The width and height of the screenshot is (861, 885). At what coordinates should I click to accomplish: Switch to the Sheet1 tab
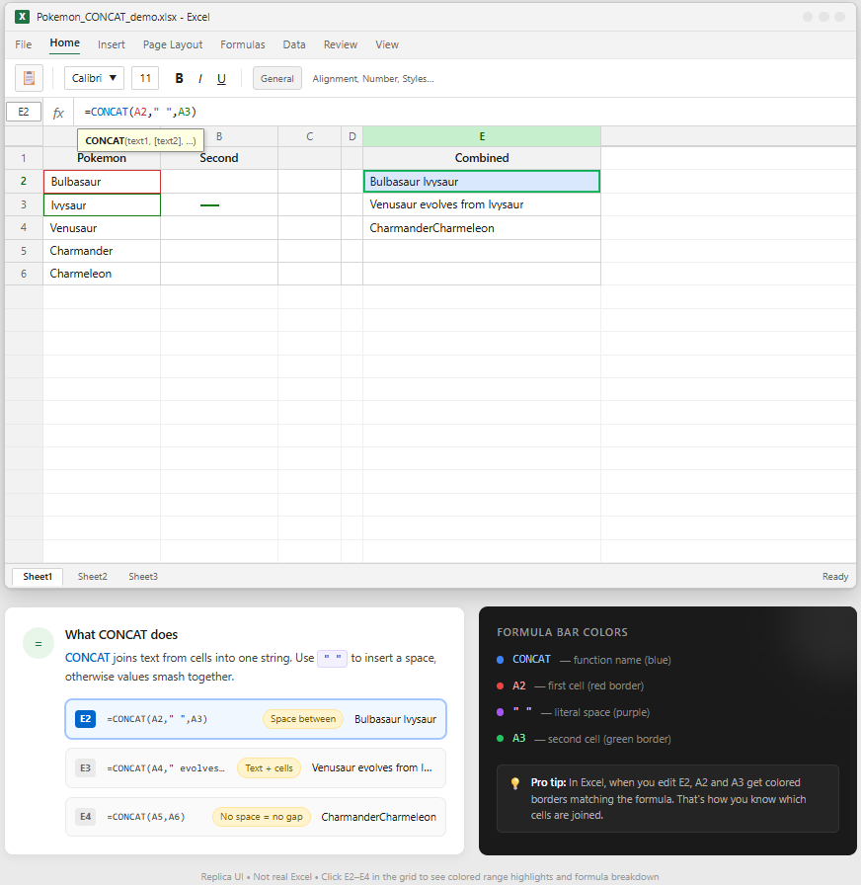[x=38, y=576]
